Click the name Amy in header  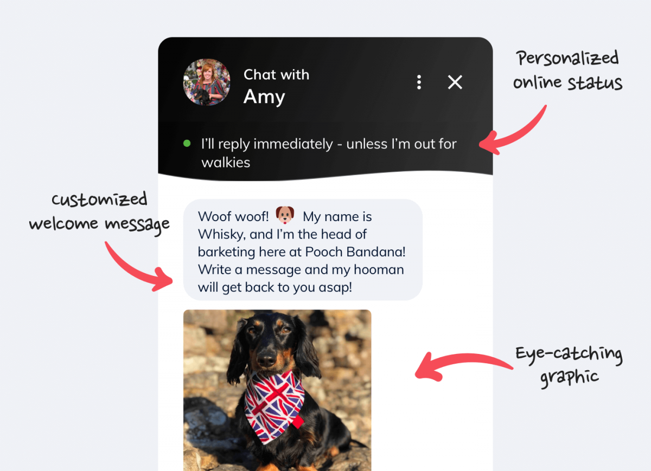264,96
